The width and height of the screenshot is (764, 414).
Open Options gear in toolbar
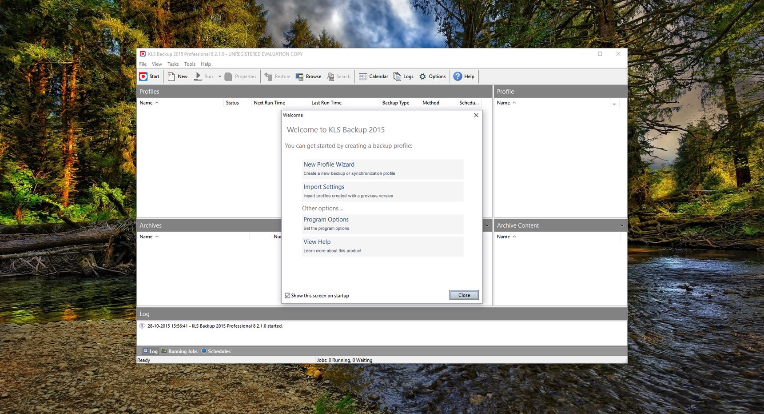[432, 76]
